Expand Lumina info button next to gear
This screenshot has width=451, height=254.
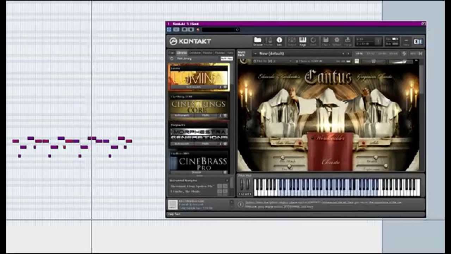[221, 87]
